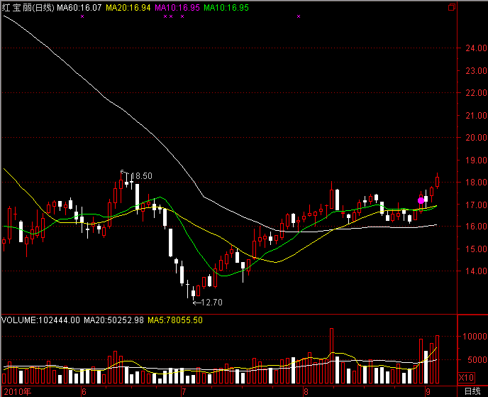
Task: Click the 18.00 price axis label
Action: [476, 182]
